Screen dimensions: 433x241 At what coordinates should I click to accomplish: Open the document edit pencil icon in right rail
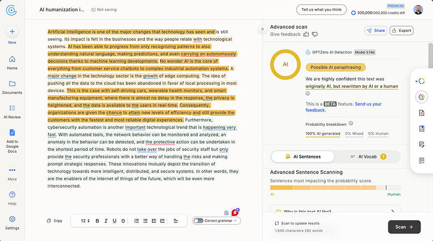point(422,145)
